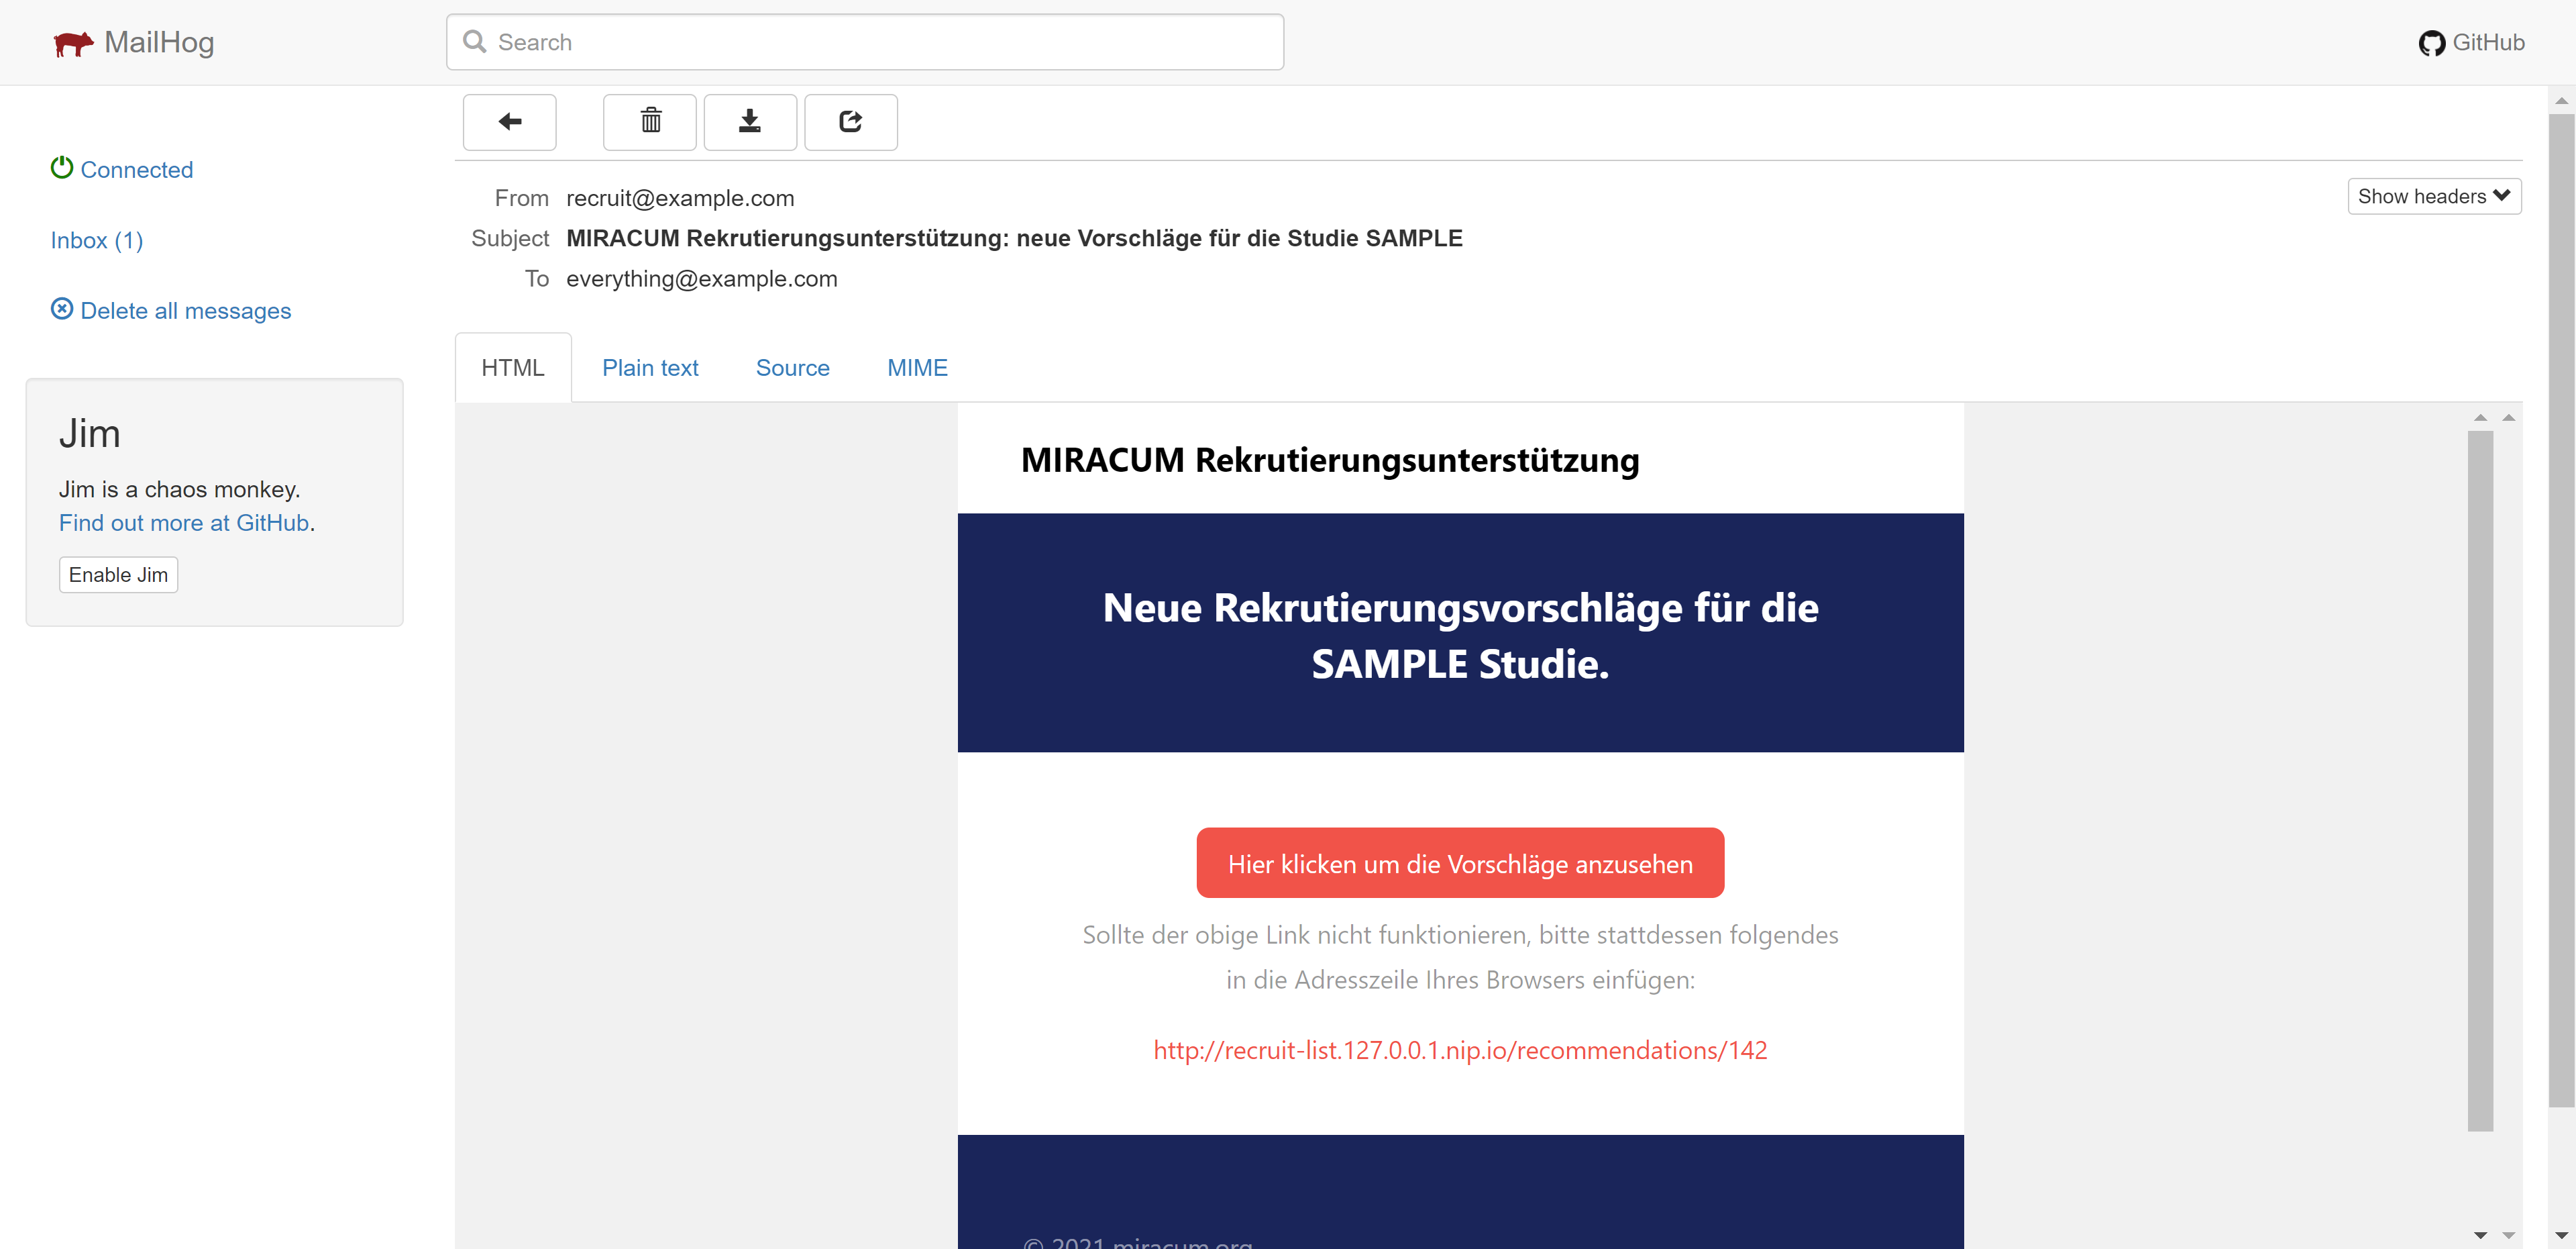Viewport: 2576px width, 1249px height.
Task: Open the recruit-list recommendations/142 URL
Action: tap(1460, 1050)
